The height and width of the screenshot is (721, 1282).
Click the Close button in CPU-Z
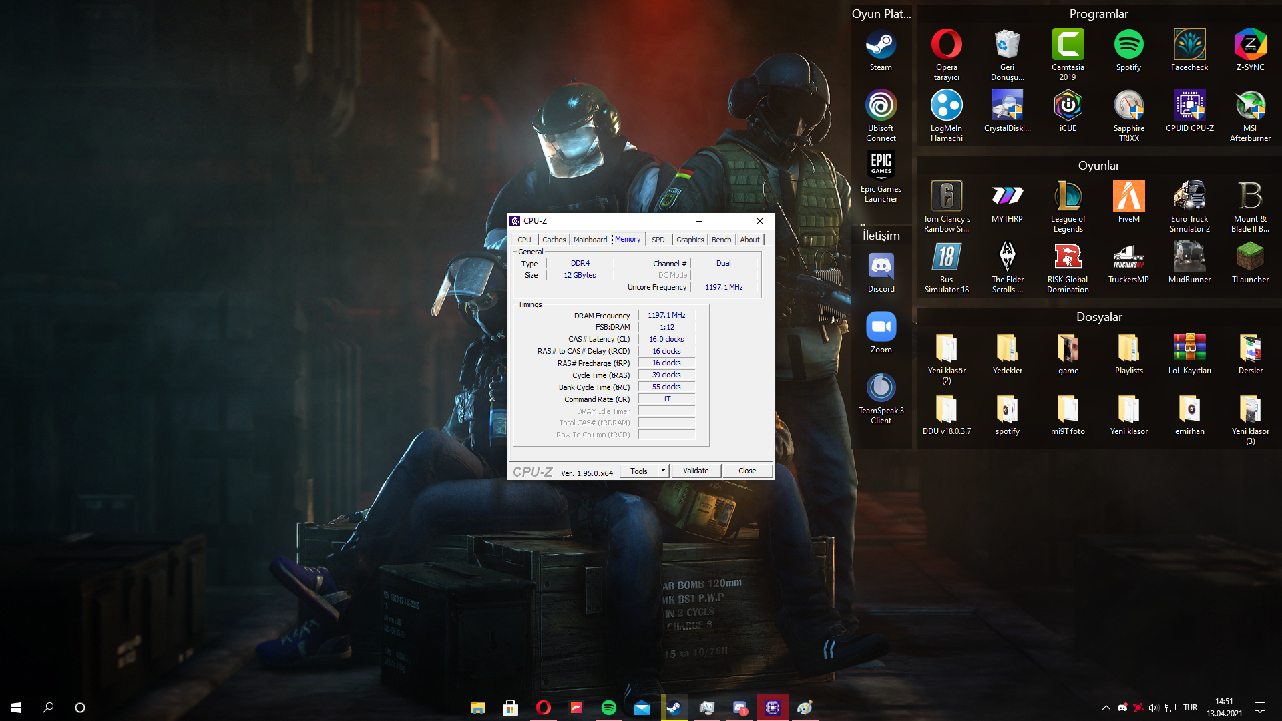[x=746, y=471]
